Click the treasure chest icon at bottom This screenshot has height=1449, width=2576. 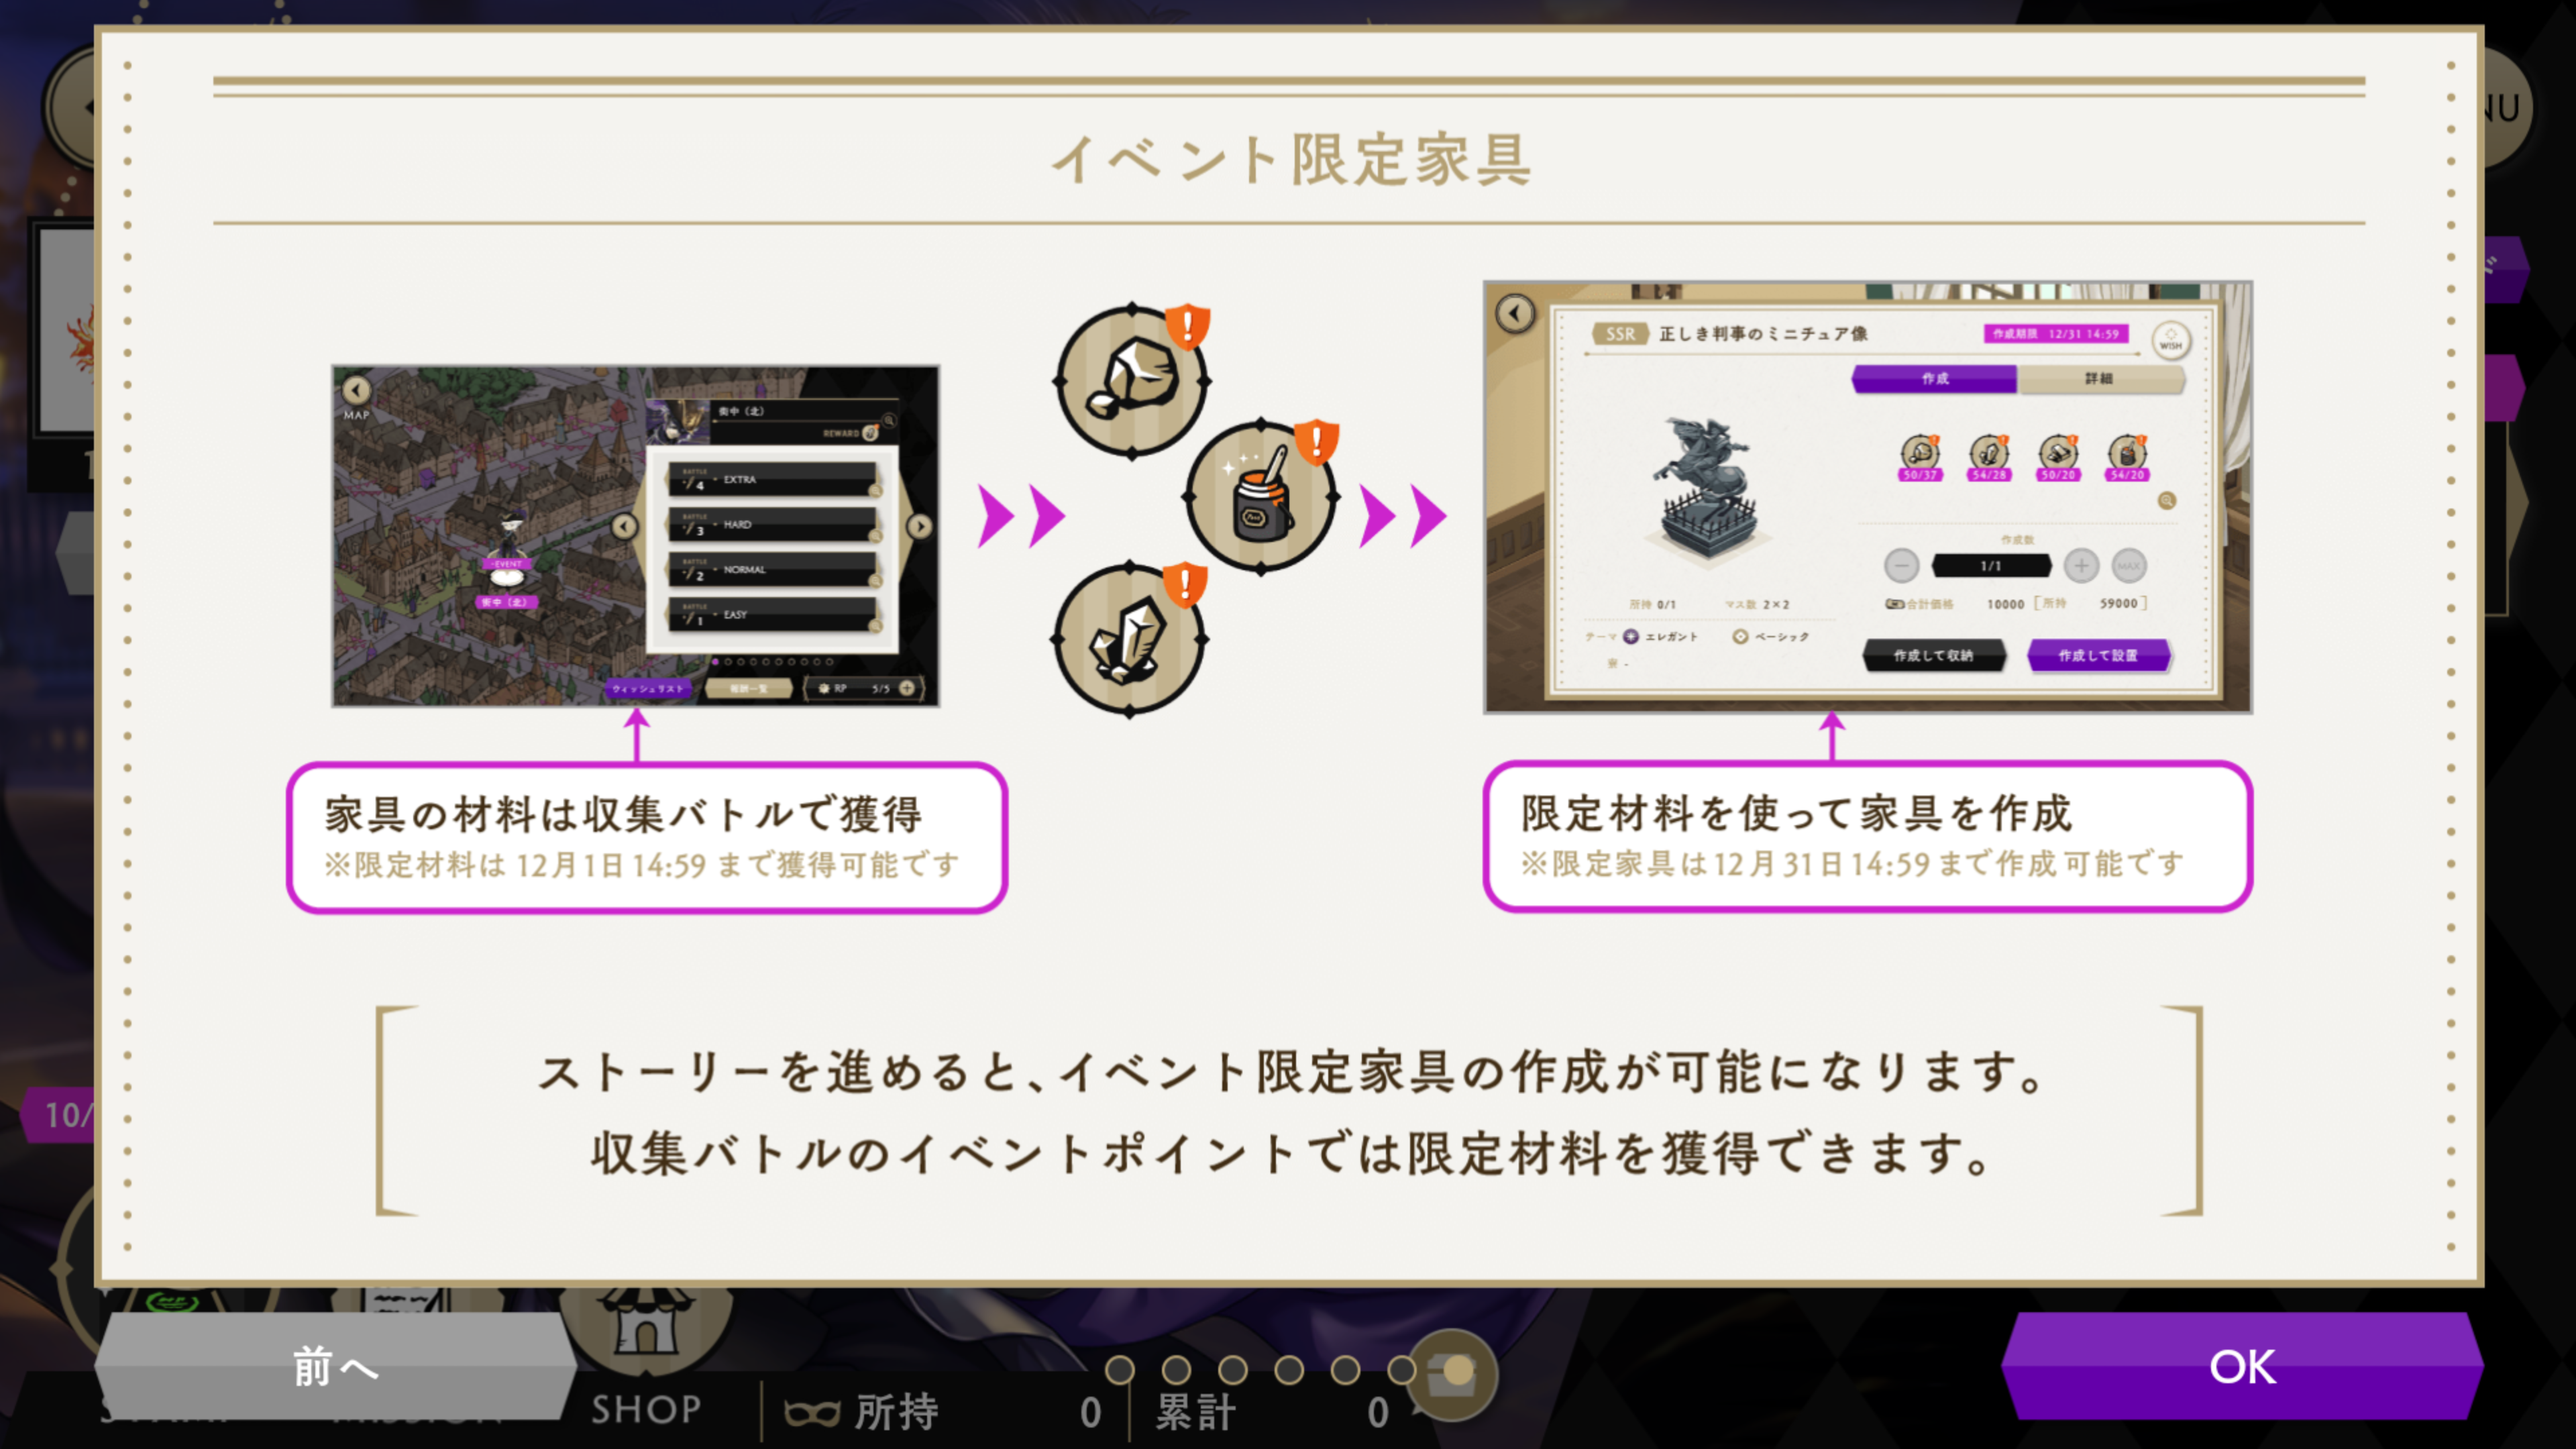(x=1452, y=1375)
